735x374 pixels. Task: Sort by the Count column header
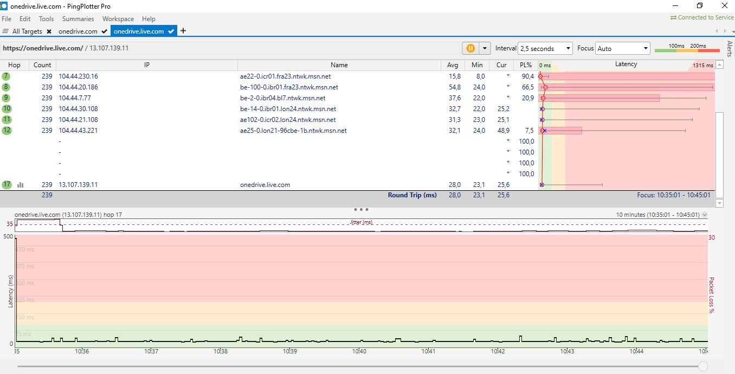[42, 65]
